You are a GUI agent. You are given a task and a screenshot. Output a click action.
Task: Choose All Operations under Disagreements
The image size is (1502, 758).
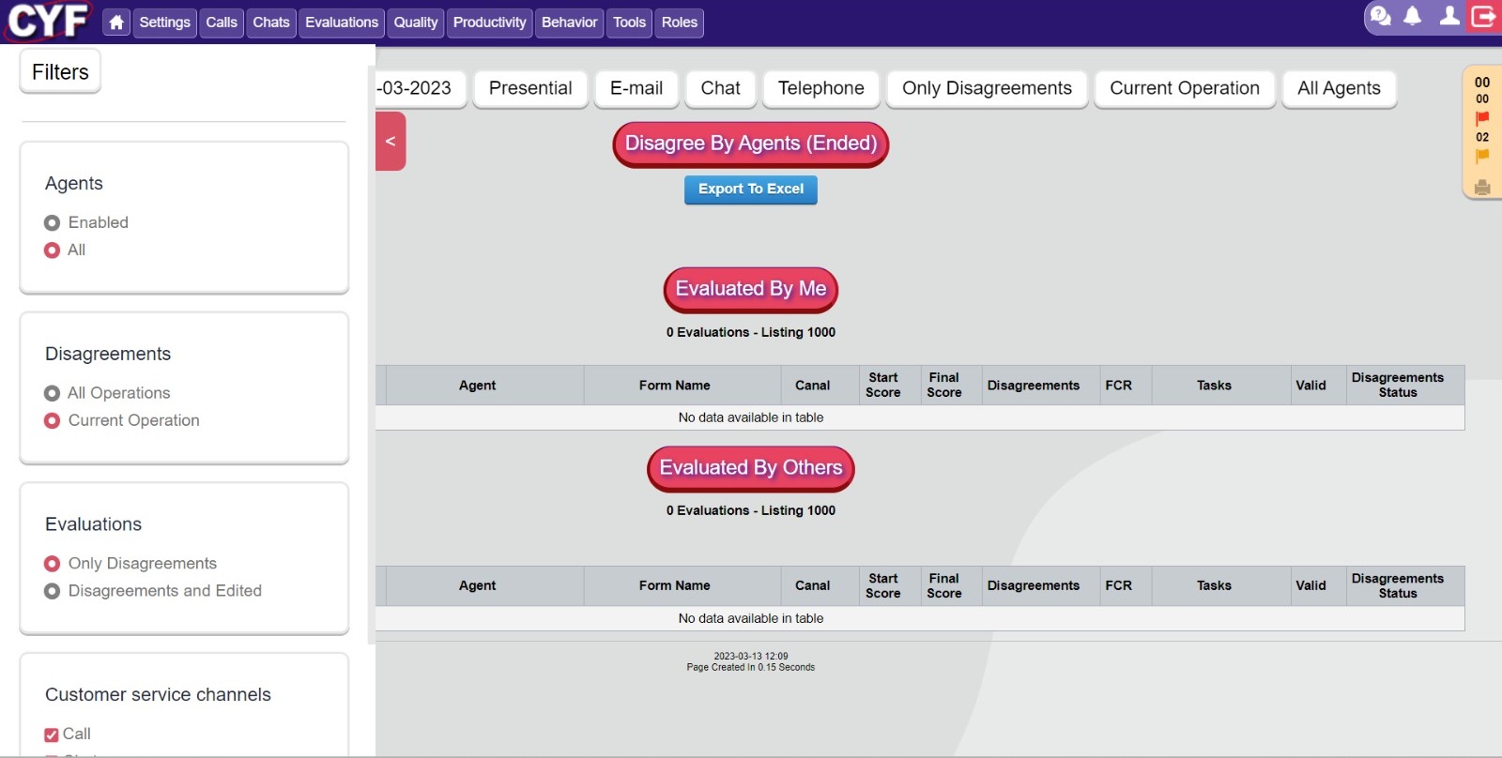point(53,393)
